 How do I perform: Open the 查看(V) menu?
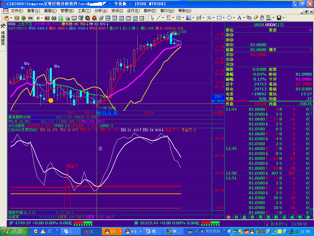(34, 11)
